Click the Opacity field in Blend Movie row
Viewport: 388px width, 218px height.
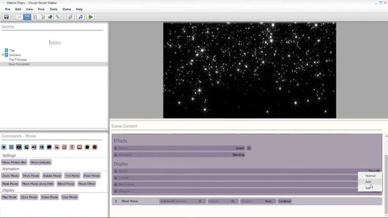pyautogui.click(x=222, y=201)
